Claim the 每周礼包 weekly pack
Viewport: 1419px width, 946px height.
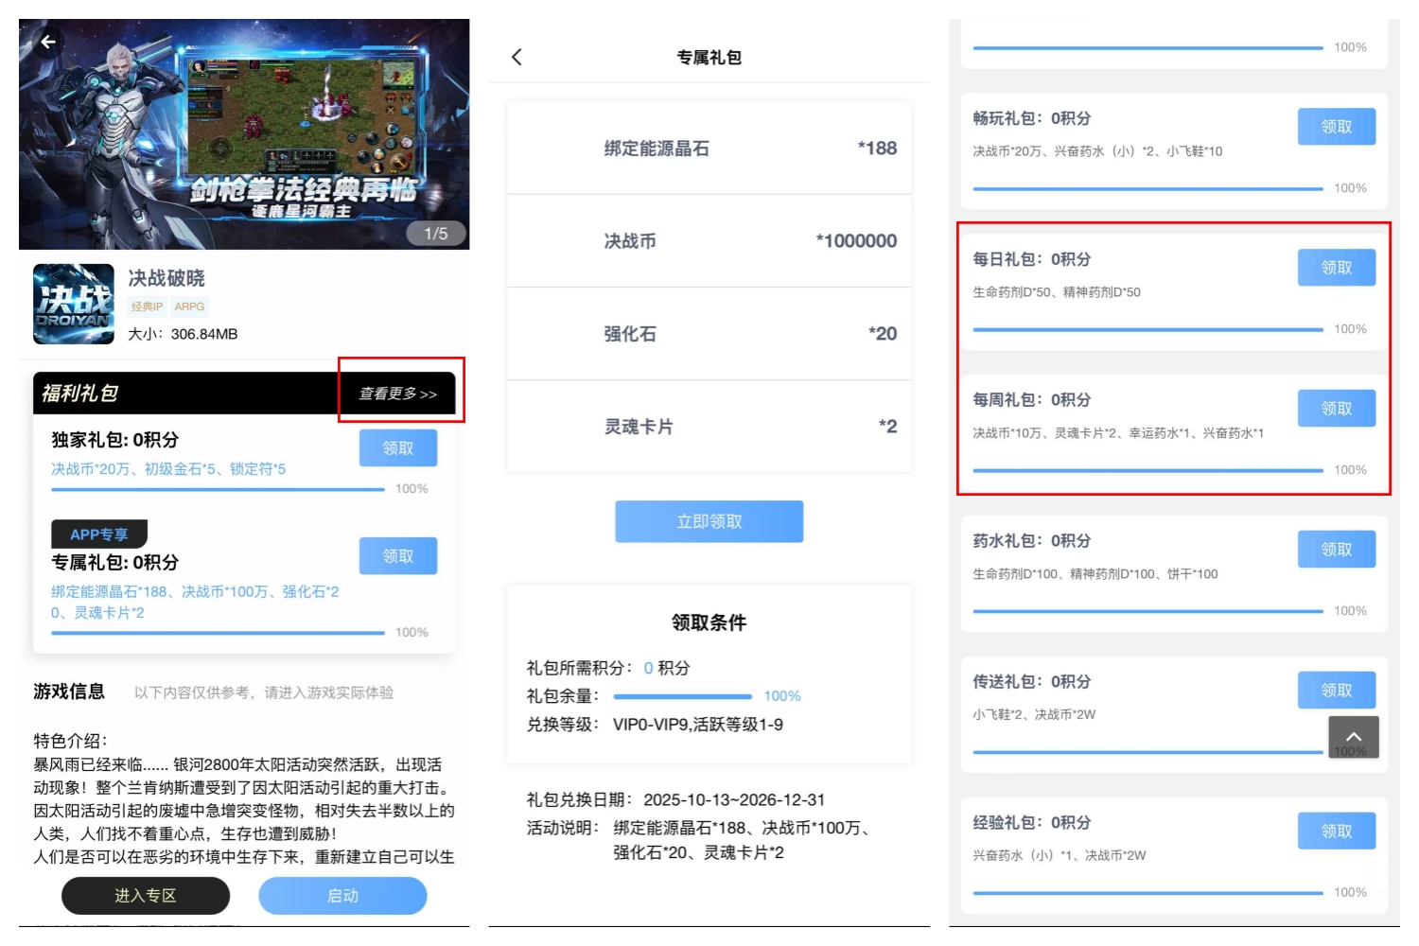point(1337,408)
